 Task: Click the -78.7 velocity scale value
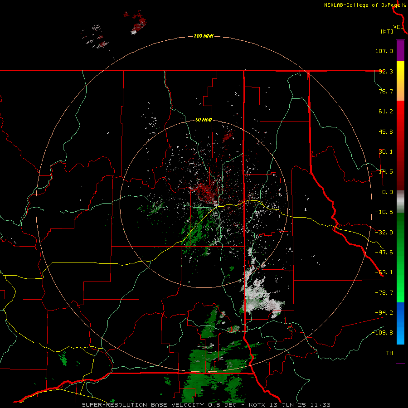[x=384, y=293]
